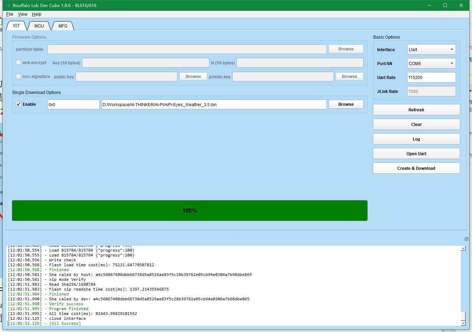Screen dimensions: 472x332
Task: Maximize the Bouffalo Lab Dev Cube window
Action: tap(445, 5)
